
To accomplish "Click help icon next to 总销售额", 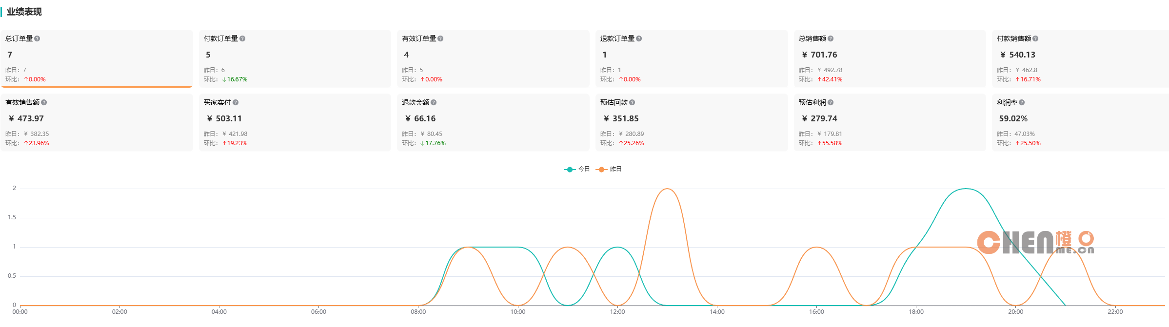I will pos(831,38).
